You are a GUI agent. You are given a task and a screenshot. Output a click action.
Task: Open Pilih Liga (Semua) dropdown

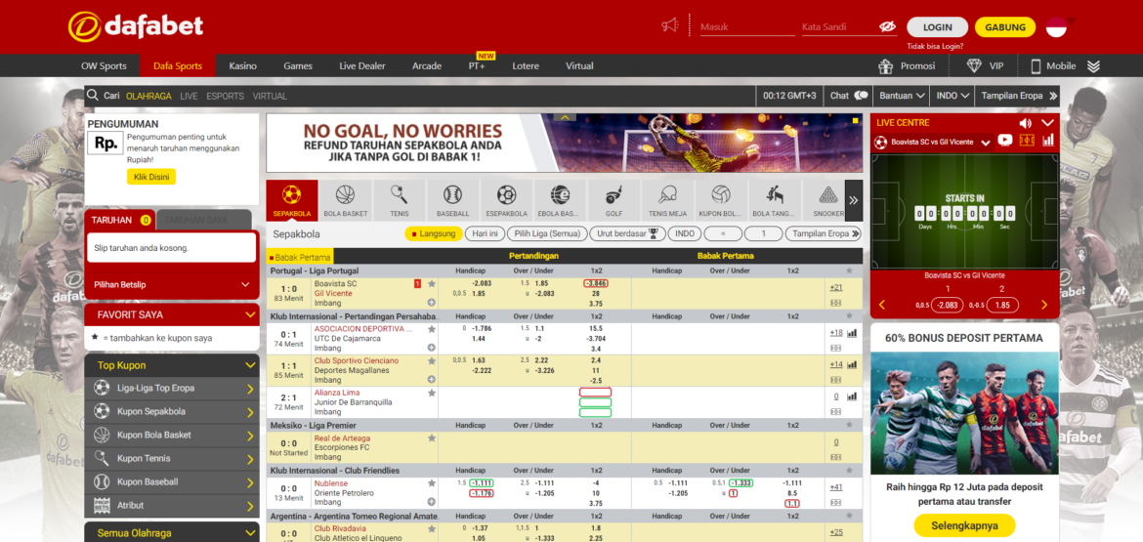click(x=548, y=233)
